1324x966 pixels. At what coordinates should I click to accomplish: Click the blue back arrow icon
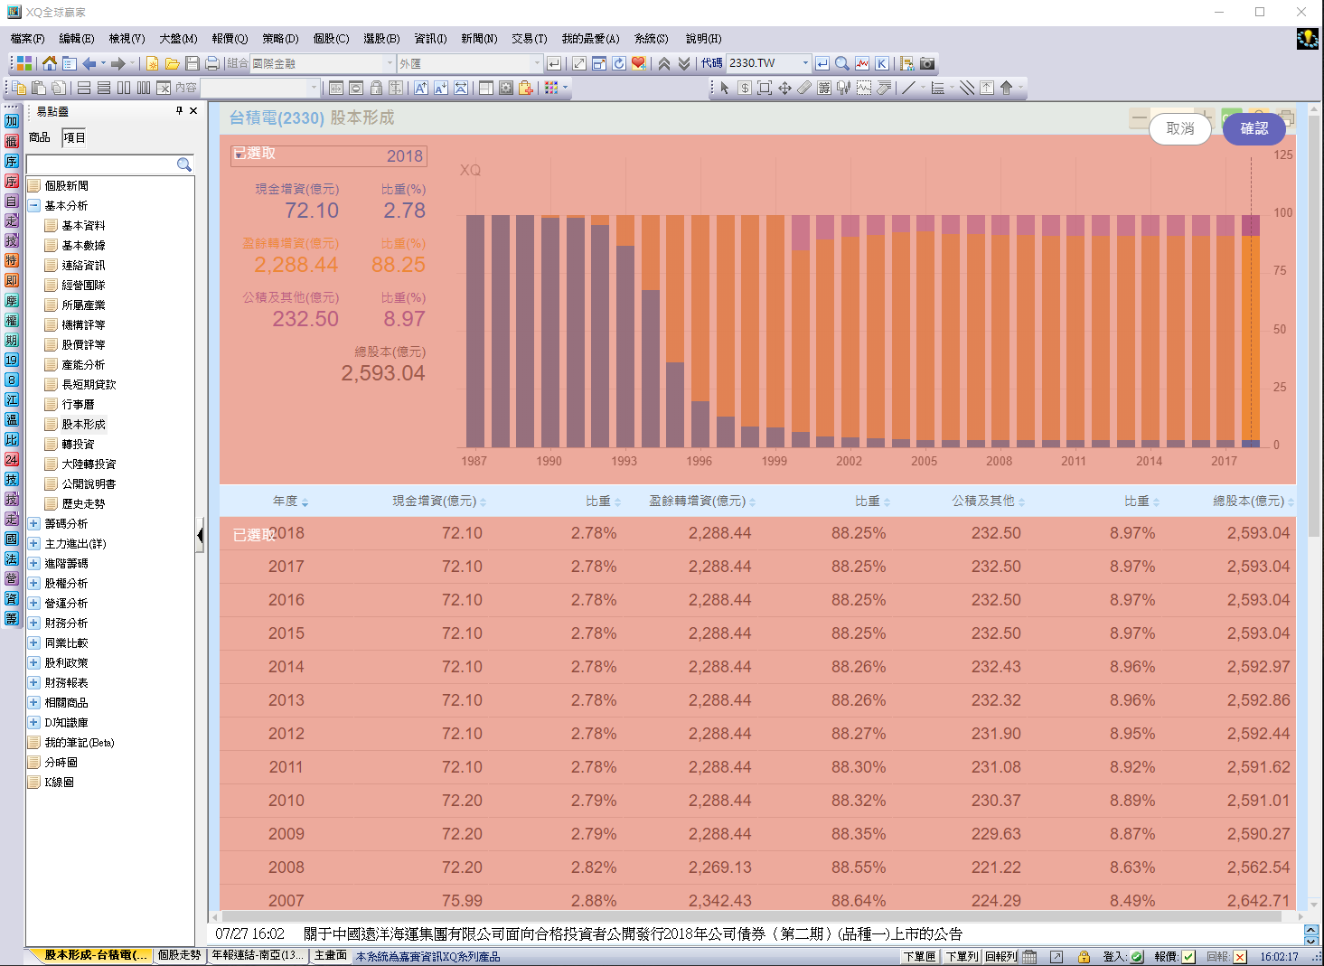coord(89,63)
